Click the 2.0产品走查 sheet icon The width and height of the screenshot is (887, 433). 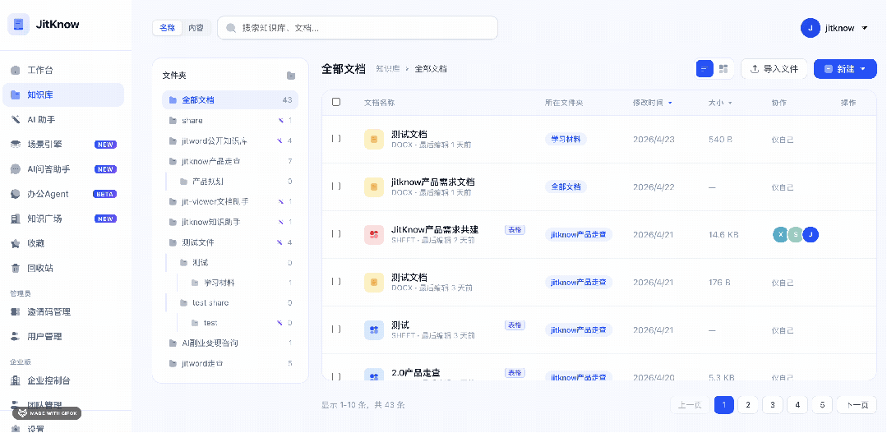374,375
